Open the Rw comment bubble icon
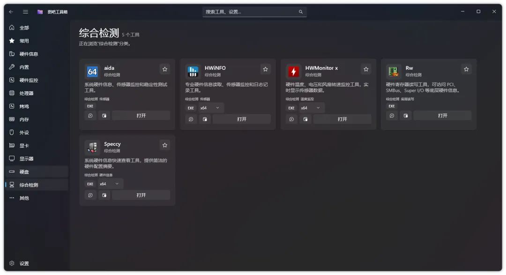The height and width of the screenshot is (275, 506). point(392,116)
